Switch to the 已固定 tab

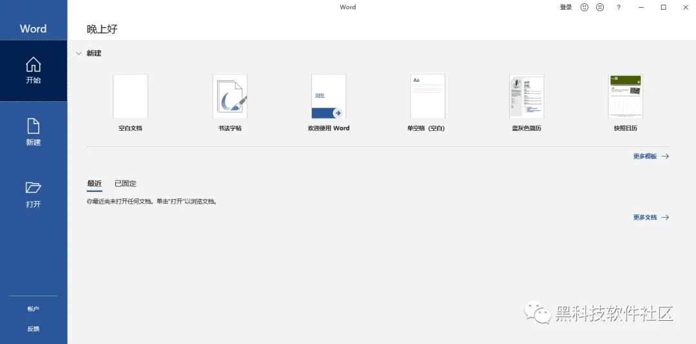(125, 184)
